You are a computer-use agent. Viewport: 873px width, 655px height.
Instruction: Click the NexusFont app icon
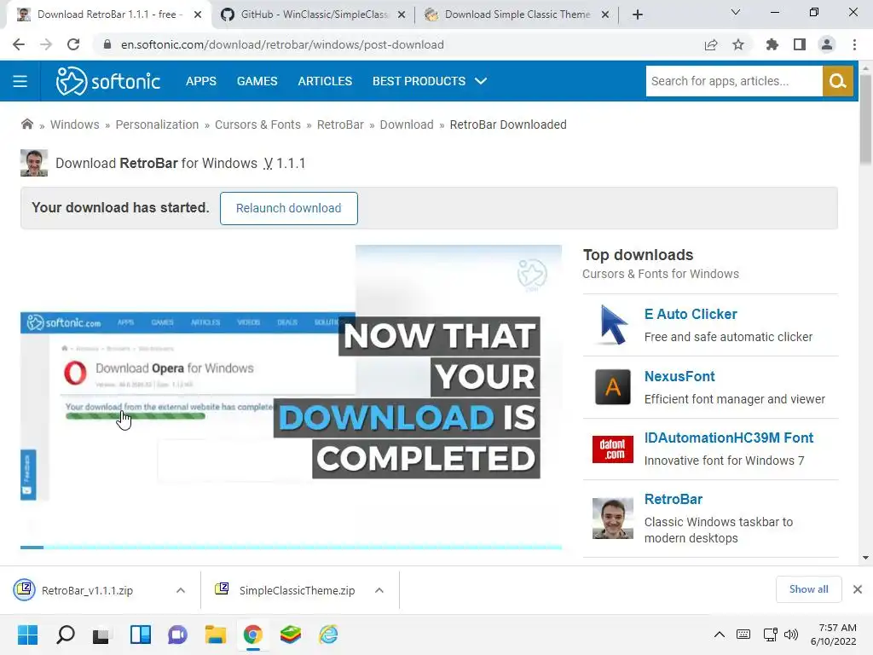tap(612, 387)
